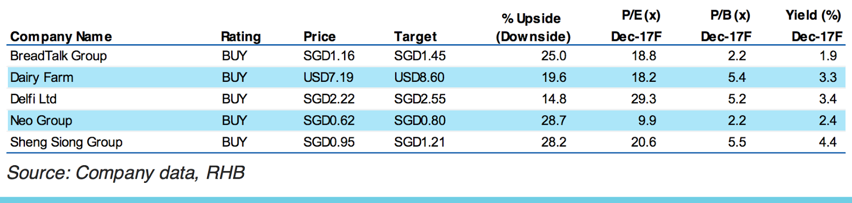Select Dairy Farm price USD7.19

click(x=329, y=78)
